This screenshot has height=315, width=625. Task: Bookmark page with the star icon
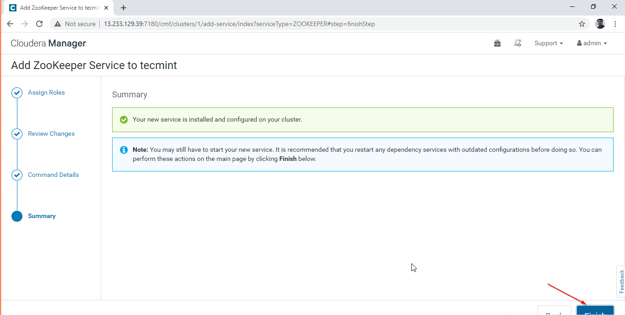tap(582, 24)
